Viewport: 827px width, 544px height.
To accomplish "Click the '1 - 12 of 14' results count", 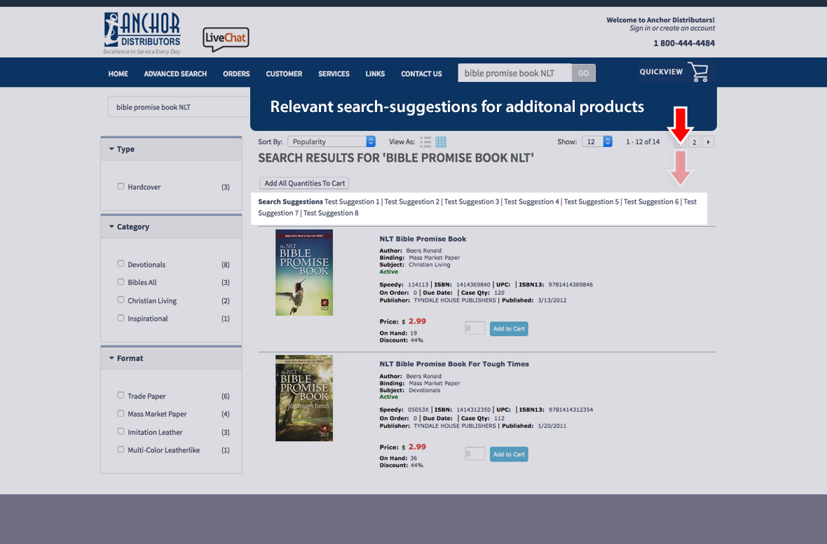I will (x=643, y=142).
